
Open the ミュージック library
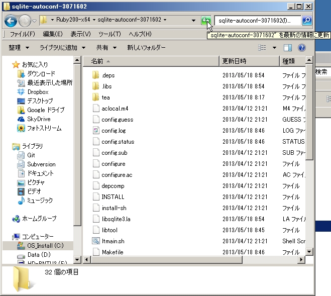pos(35,201)
